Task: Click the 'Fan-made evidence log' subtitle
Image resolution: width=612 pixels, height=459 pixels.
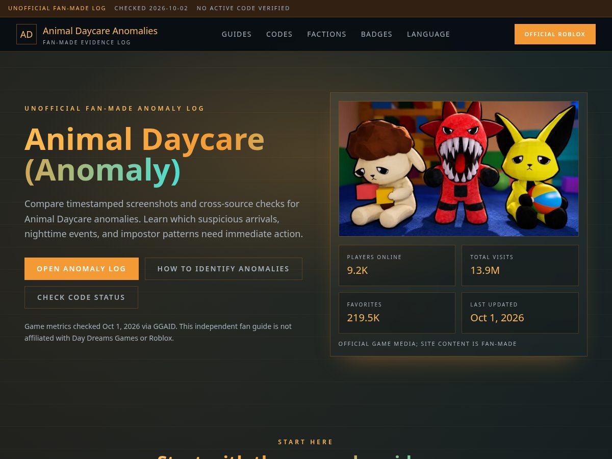Action: [x=87, y=42]
